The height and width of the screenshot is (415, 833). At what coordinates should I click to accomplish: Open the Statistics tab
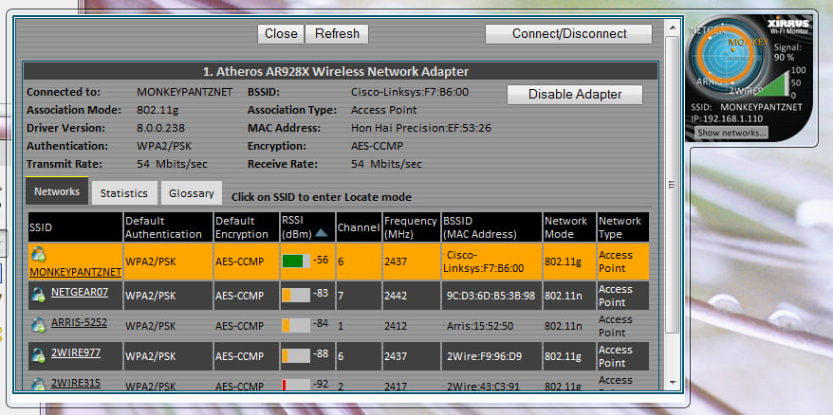[x=124, y=193]
